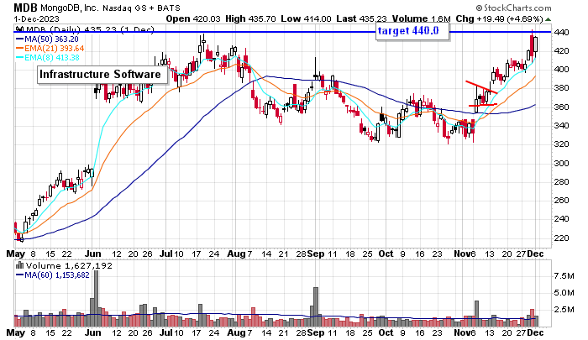Click the Dec label on volume panel date axis

pos(536,332)
